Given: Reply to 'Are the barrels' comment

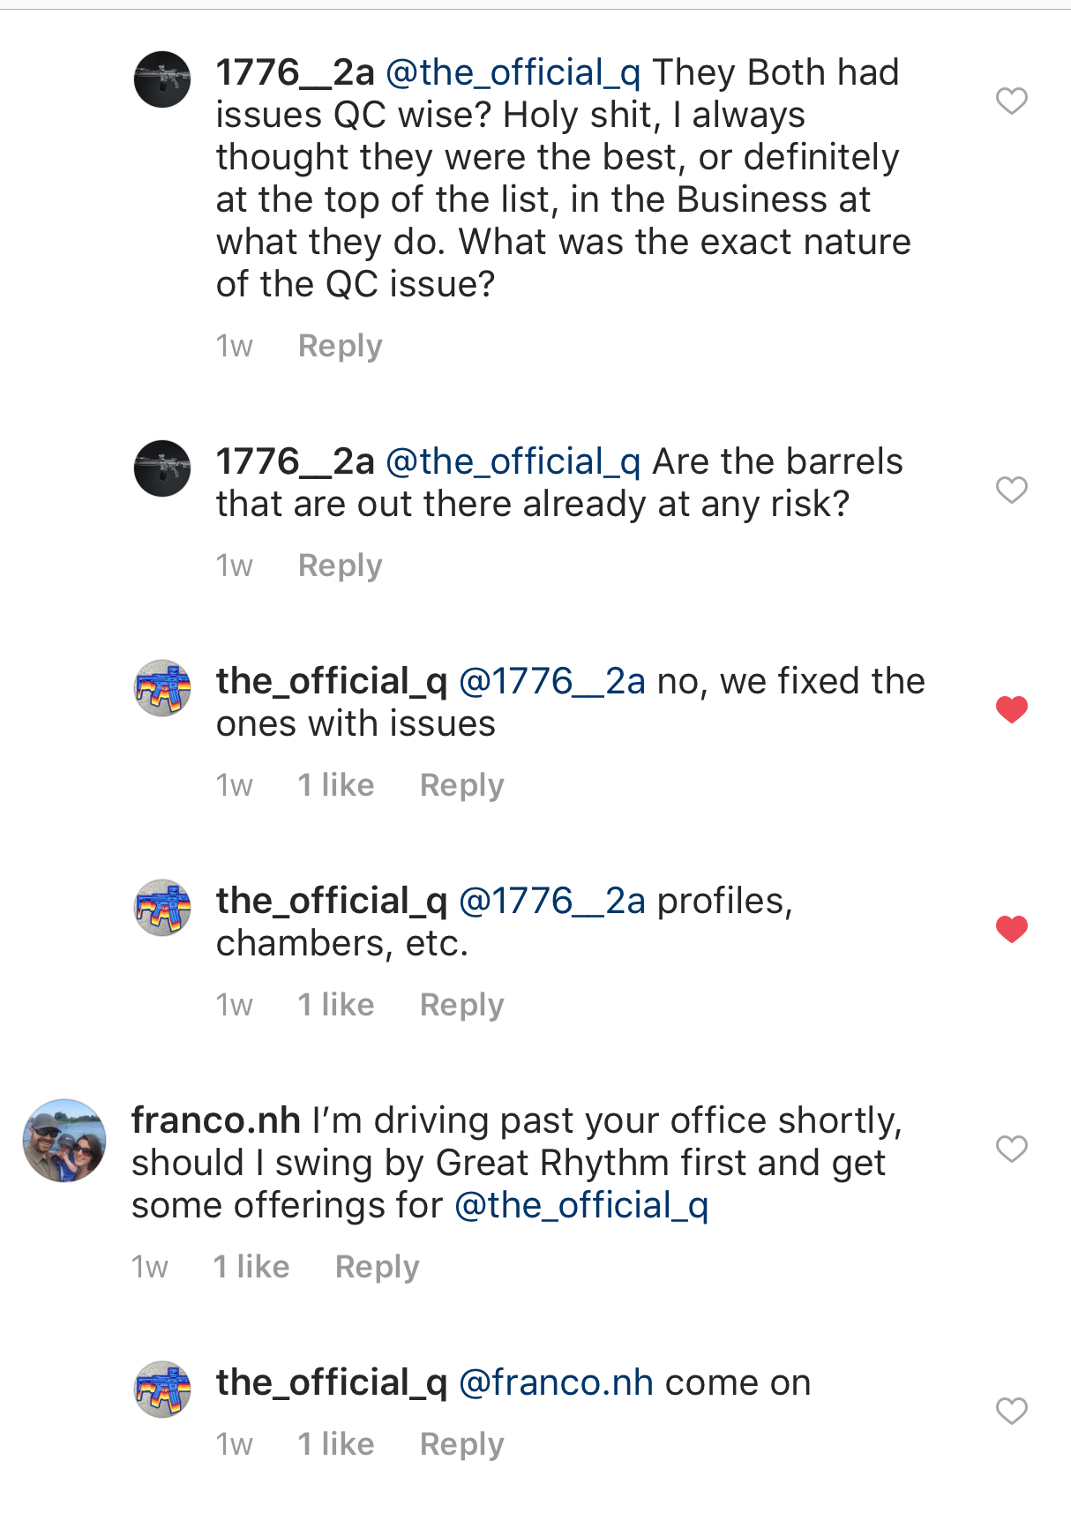Looking at the screenshot, I should pyautogui.click(x=340, y=566).
